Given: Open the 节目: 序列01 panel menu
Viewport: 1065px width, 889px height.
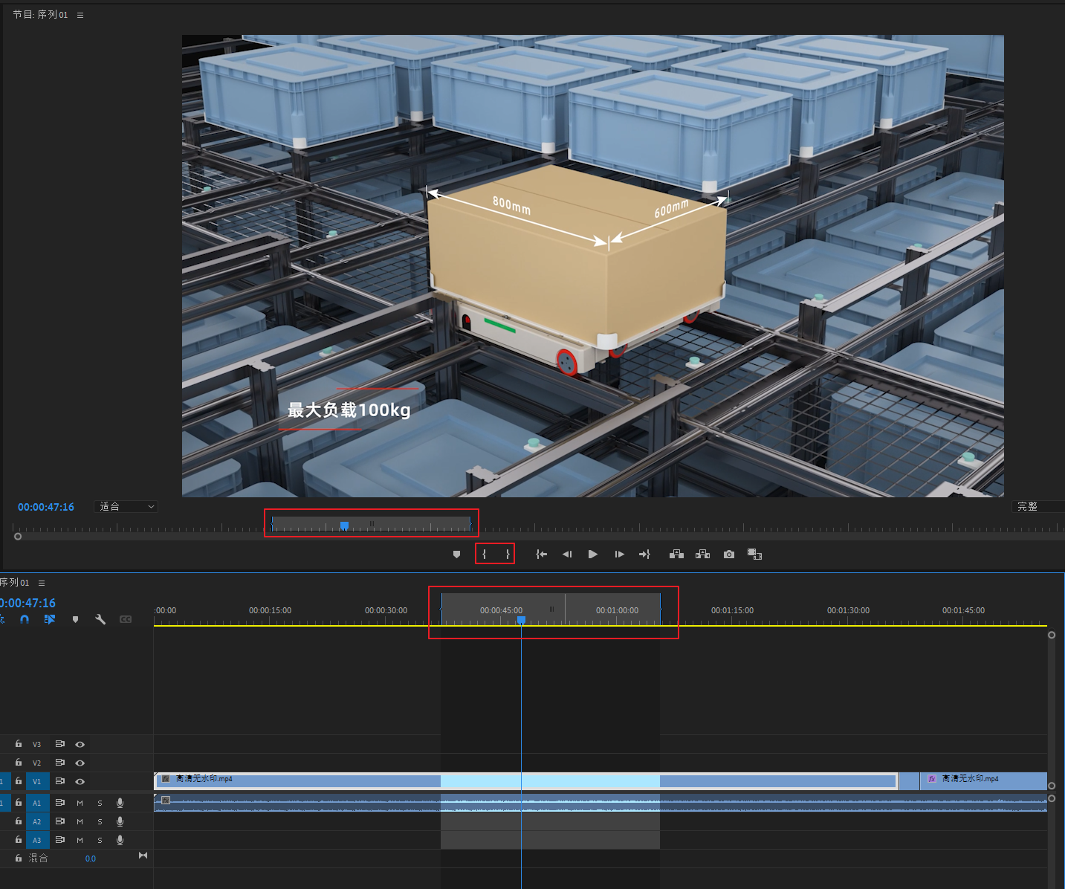Looking at the screenshot, I should pyautogui.click(x=80, y=15).
